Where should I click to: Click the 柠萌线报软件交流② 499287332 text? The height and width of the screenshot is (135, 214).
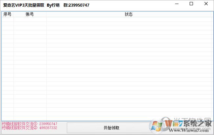[x=30, y=128]
